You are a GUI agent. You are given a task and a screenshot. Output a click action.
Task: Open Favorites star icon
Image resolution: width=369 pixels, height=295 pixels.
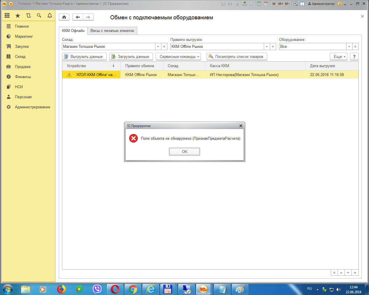(18, 16)
